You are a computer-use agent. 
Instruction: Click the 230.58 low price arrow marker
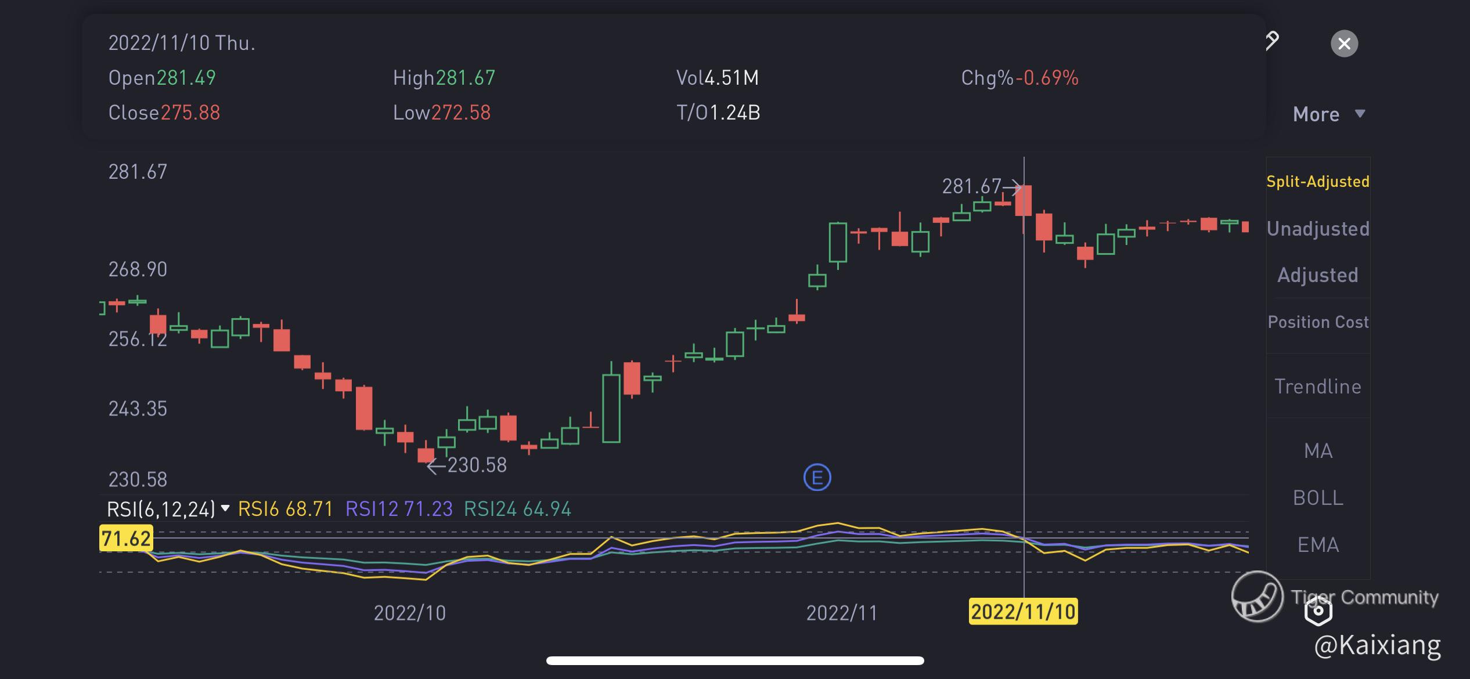click(467, 465)
